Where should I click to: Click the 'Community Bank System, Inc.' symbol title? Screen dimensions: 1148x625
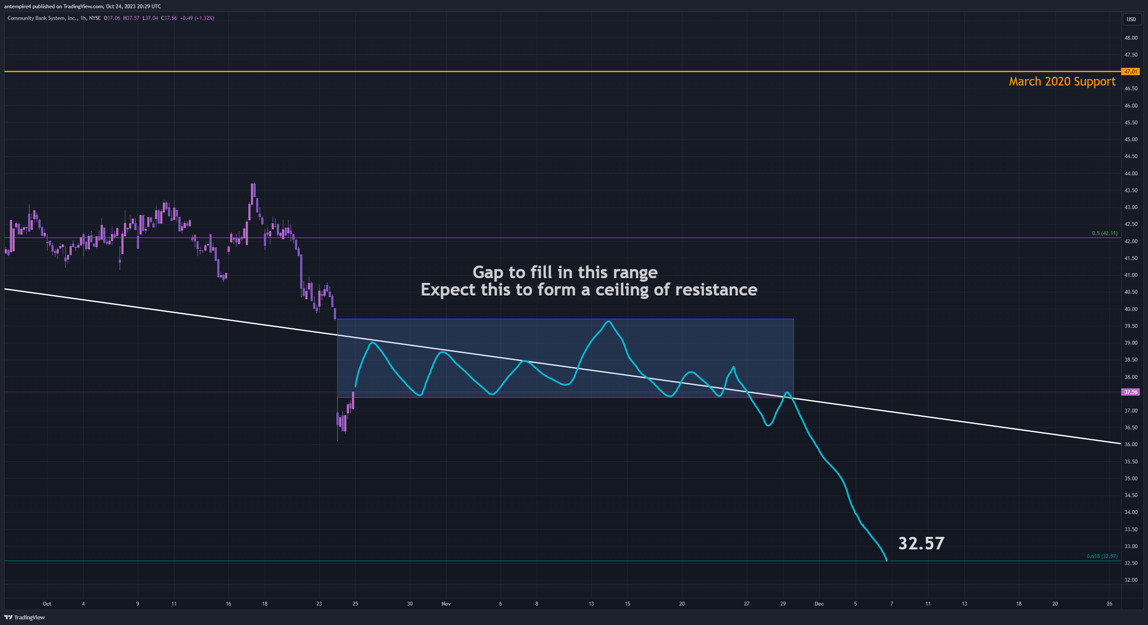tap(42, 18)
